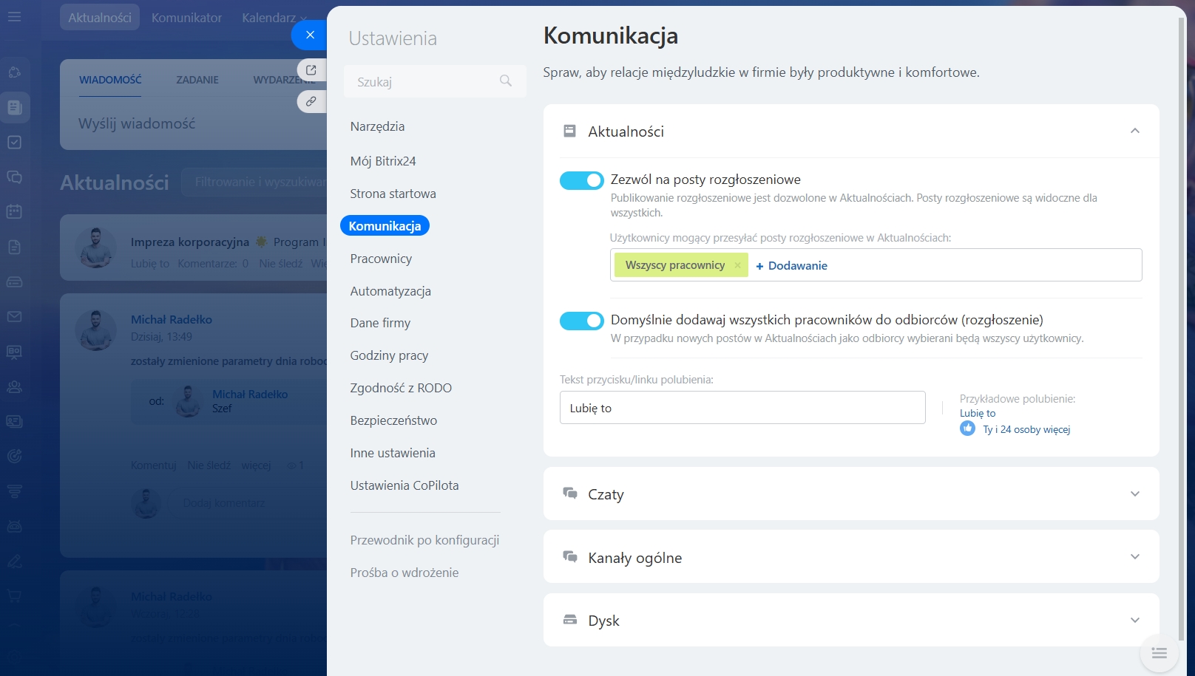Click the Czaty section chat icon
This screenshot has height=676, width=1195.
(569, 493)
